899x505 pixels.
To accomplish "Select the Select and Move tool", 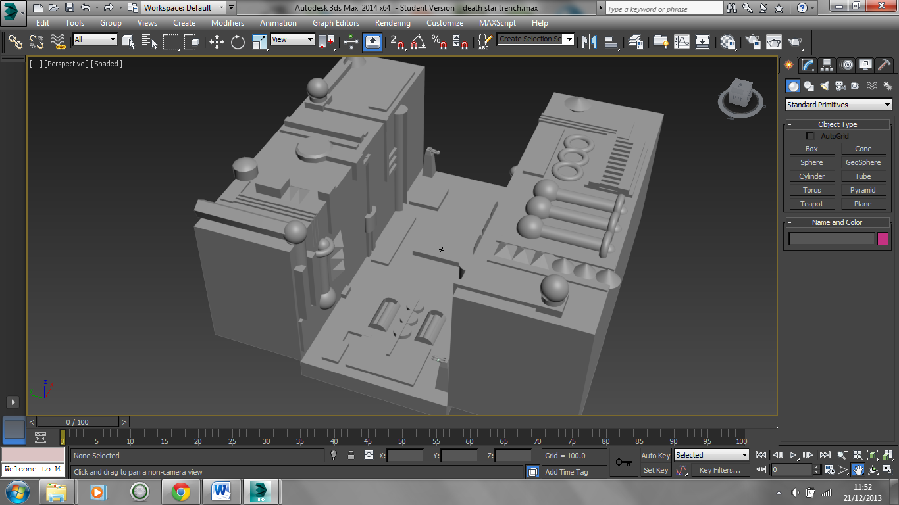I will click(217, 42).
